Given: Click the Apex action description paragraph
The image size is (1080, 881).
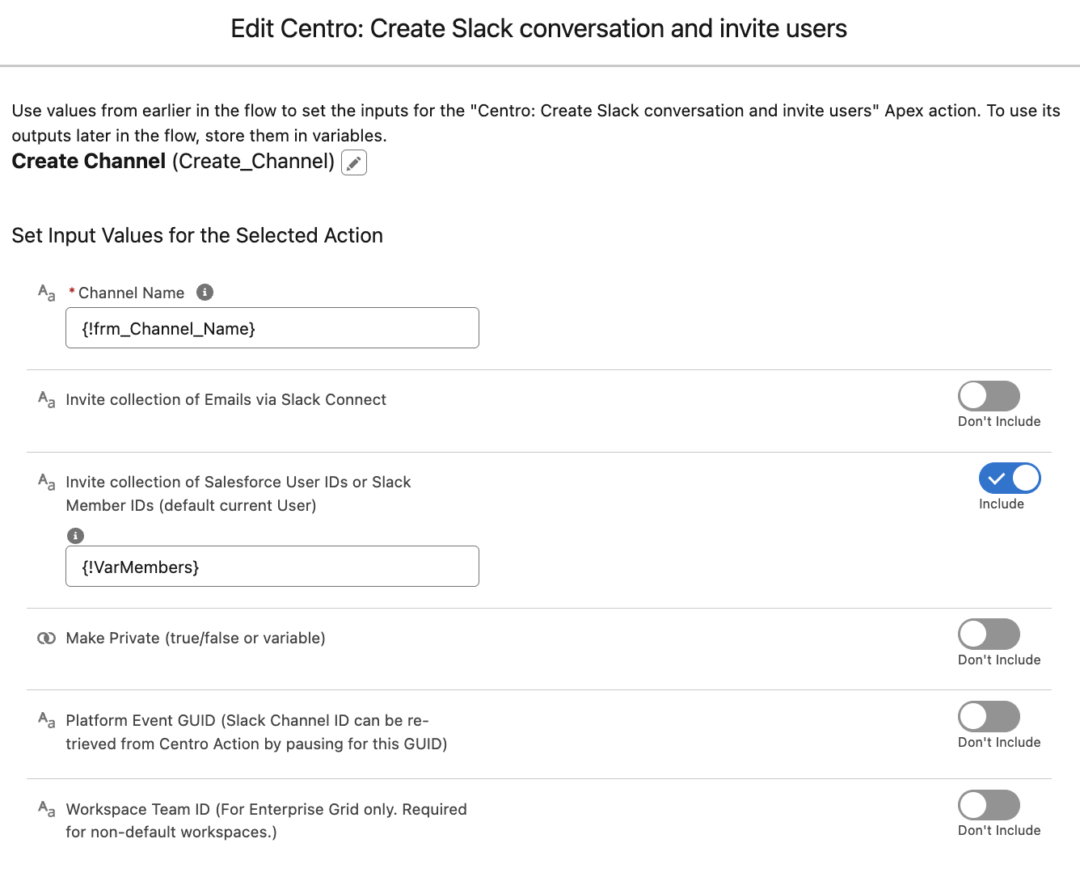Looking at the screenshot, I should 536,123.
